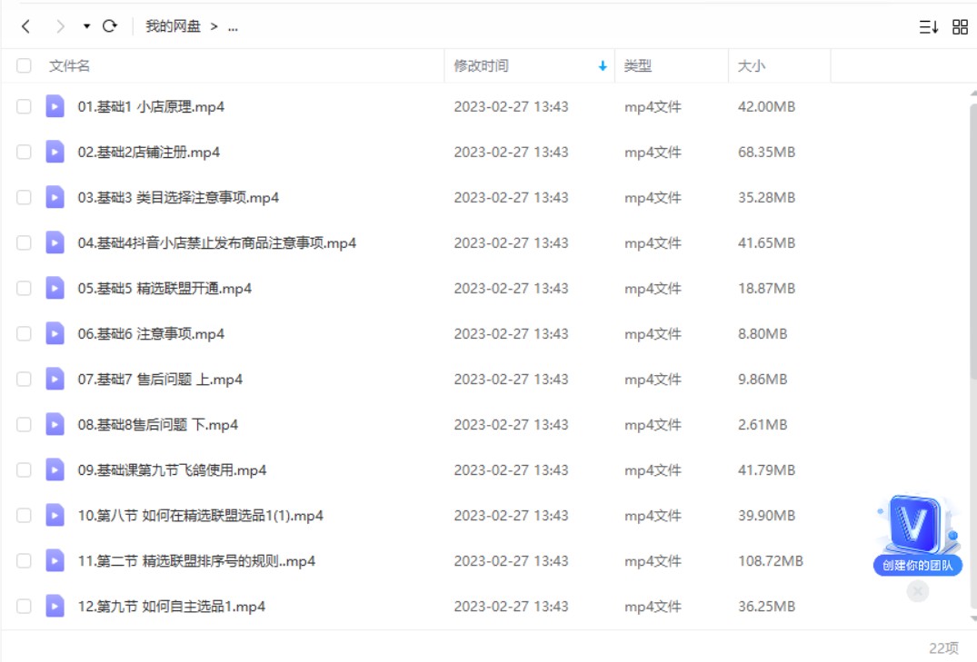Click video icon of 11.第二节 精选联盟排序号的规则..mp4
977x662 pixels.
[x=55, y=561]
